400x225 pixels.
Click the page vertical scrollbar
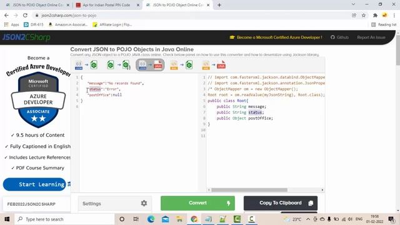pyautogui.click(x=397, y=50)
